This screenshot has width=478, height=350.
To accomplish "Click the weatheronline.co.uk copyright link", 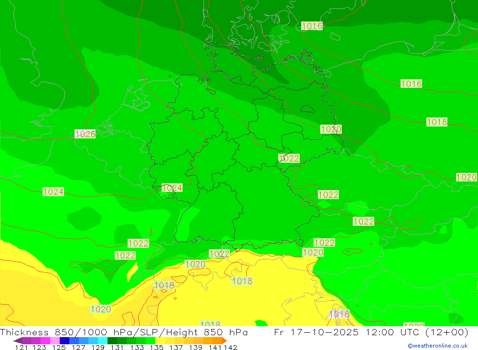I will coord(438,346).
